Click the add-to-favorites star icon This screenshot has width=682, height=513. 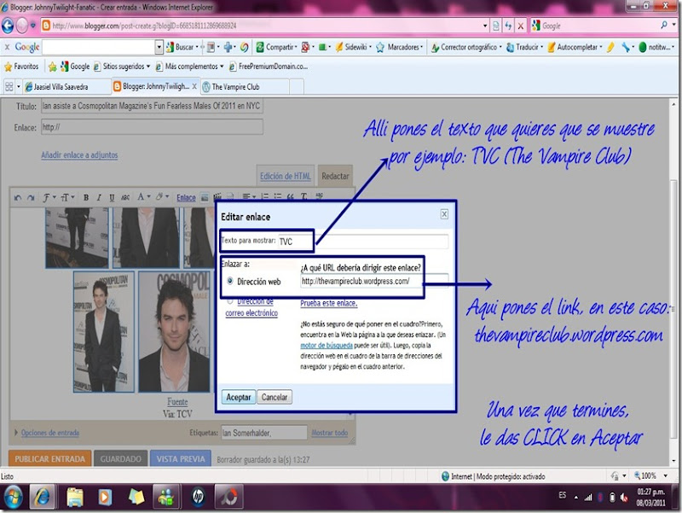[x=53, y=67]
